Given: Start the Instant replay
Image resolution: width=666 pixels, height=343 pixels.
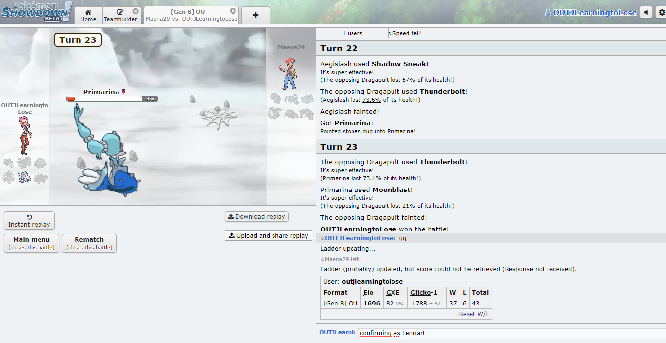Looking at the screenshot, I should pyautogui.click(x=29, y=221).
